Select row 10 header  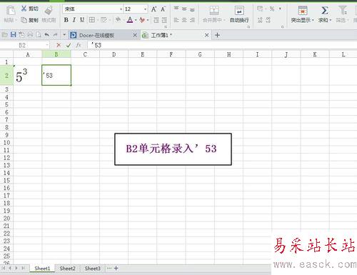coord(6,143)
